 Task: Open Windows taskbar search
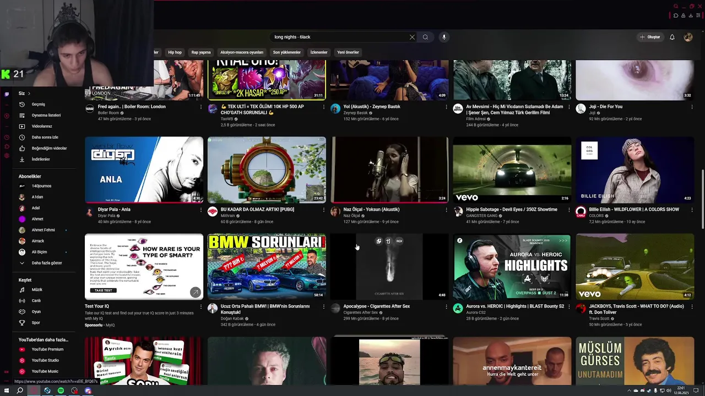click(20, 391)
